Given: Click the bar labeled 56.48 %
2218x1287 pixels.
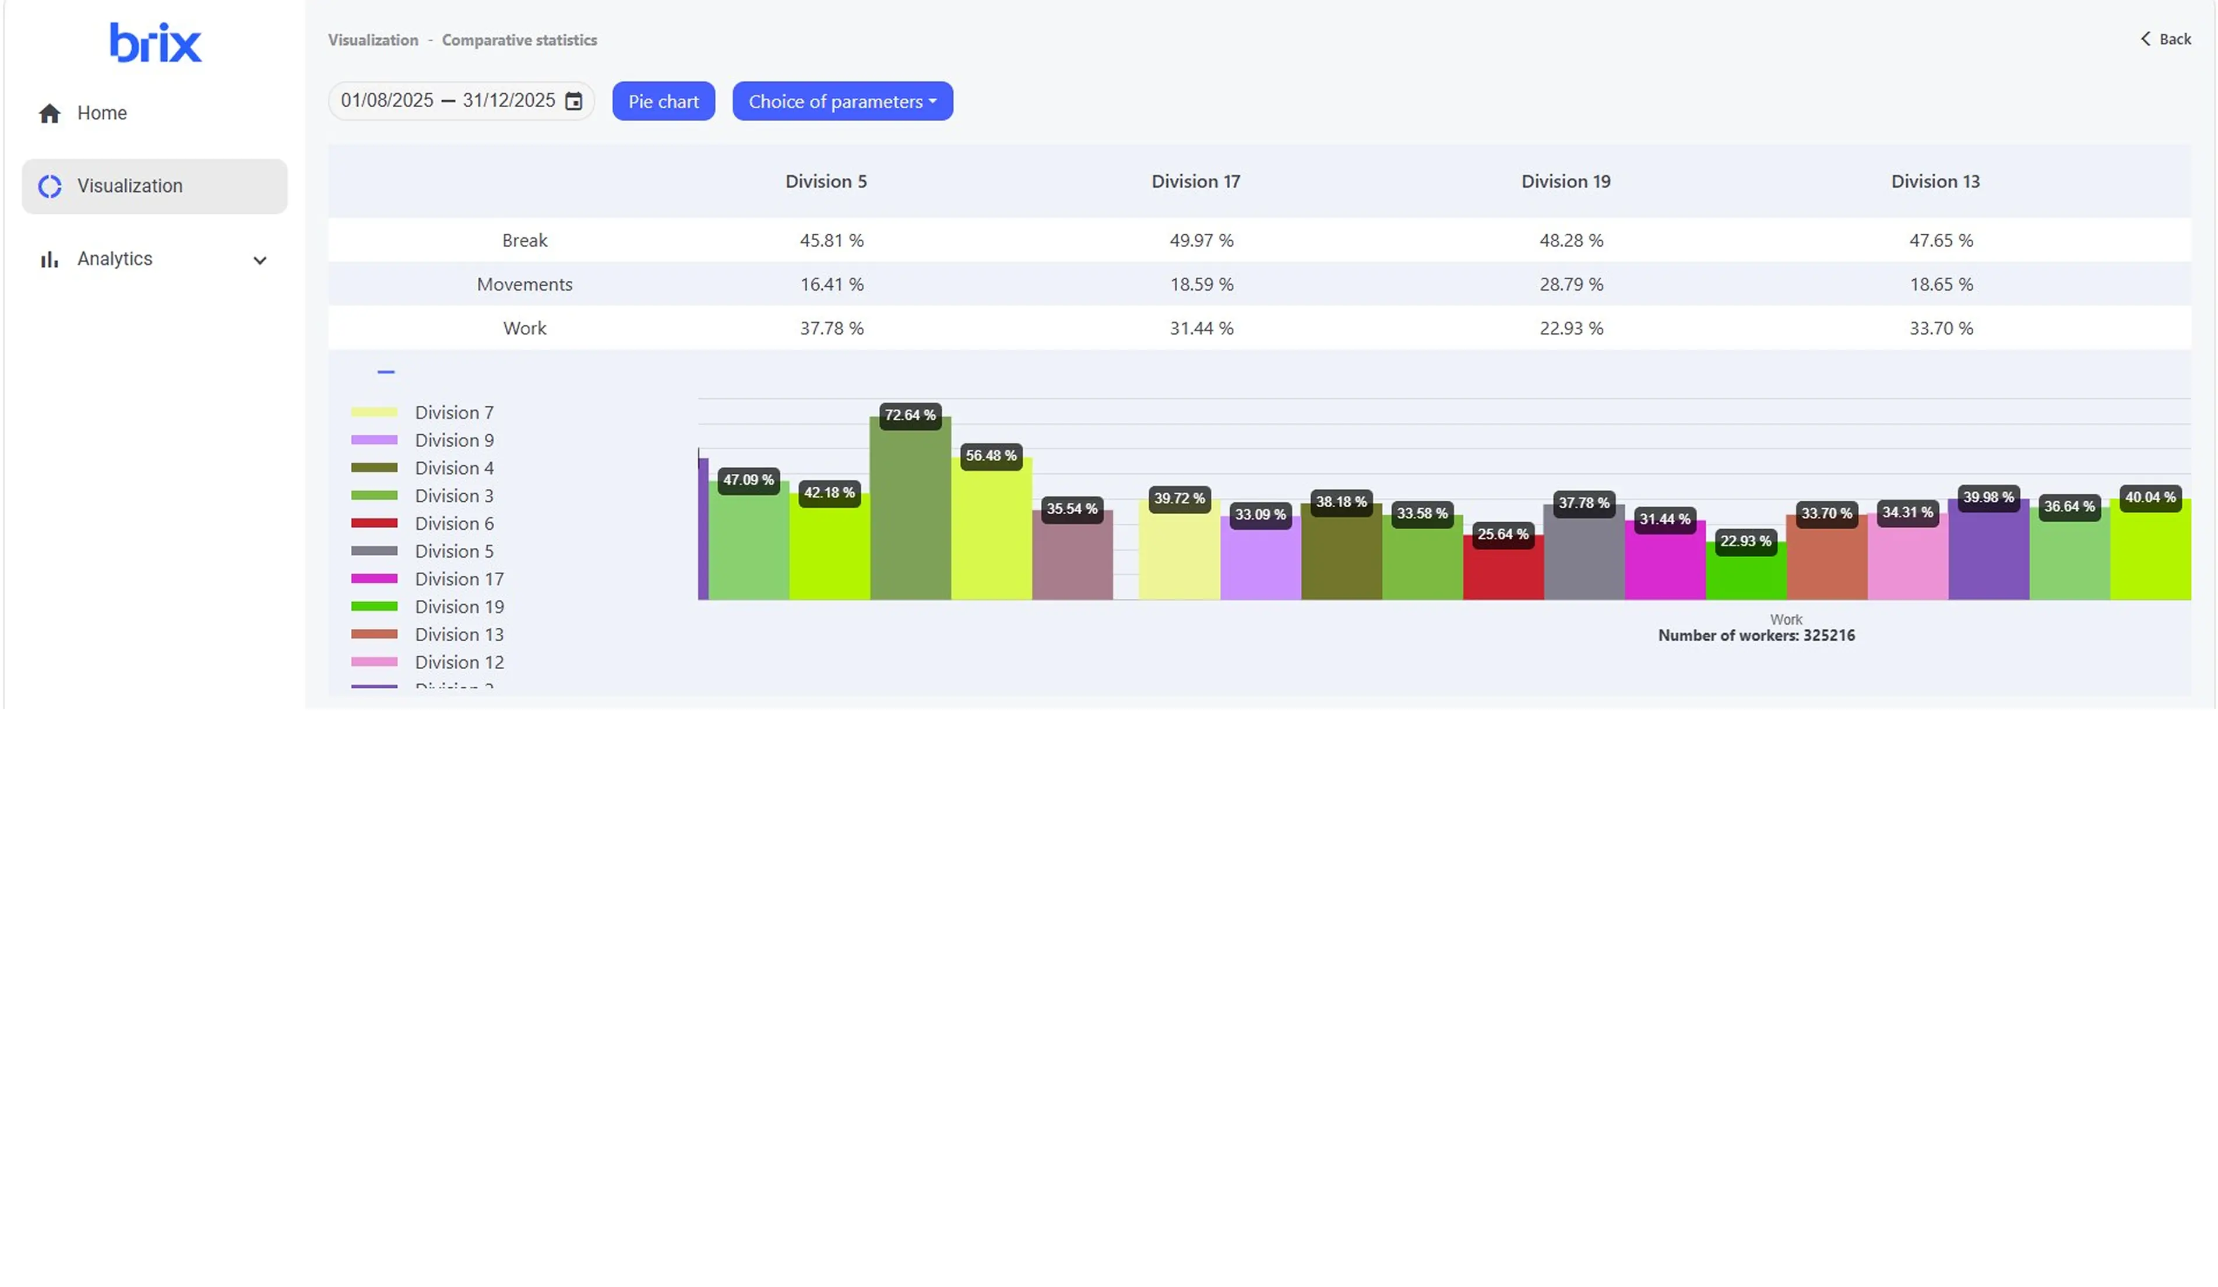Looking at the screenshot, I should click(991, 529).
